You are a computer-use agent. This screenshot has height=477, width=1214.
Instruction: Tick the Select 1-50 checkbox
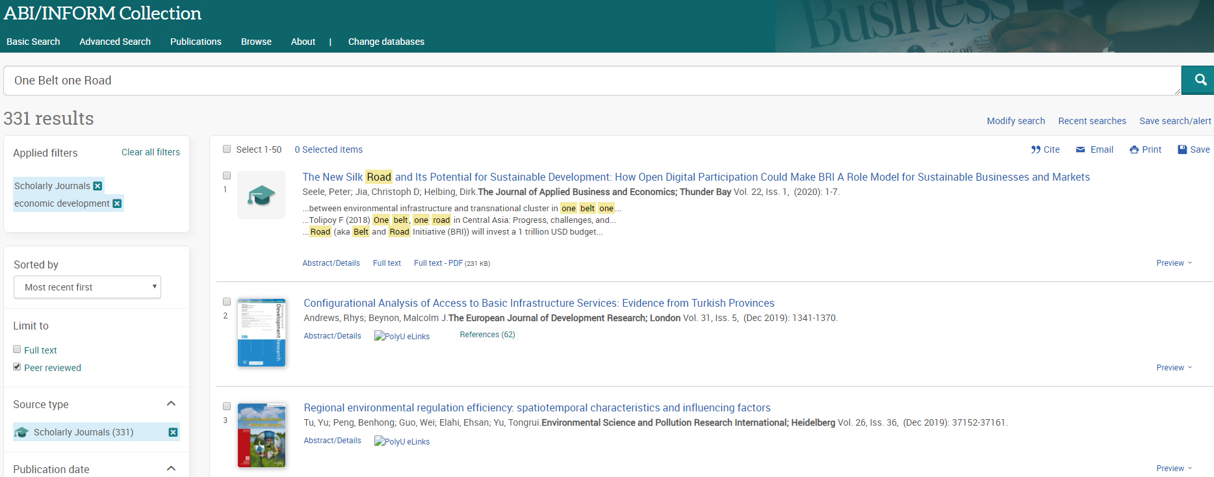tap(227, 149)
